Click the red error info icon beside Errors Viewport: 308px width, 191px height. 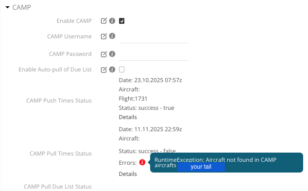tap(142, 162)
